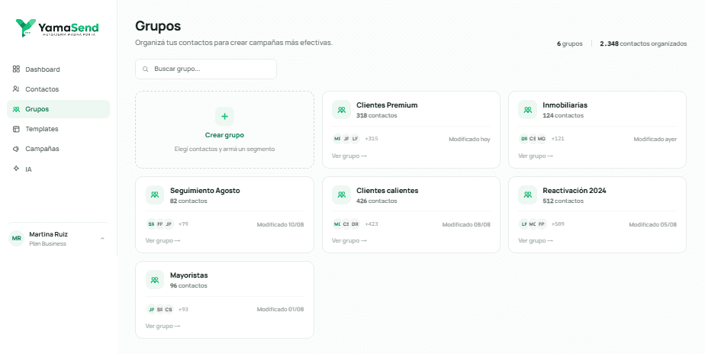Screen dimensions: 705x354
Task: Click the IA sparkle icon
Action: pos(16,169)
